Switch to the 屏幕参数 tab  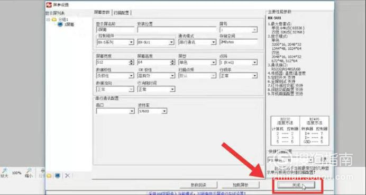(x=102, y=12)
